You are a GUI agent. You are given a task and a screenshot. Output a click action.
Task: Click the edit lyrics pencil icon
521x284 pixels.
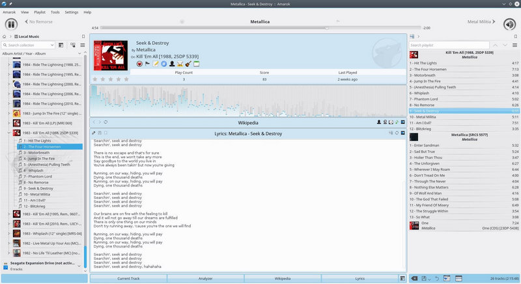(94, 133)
